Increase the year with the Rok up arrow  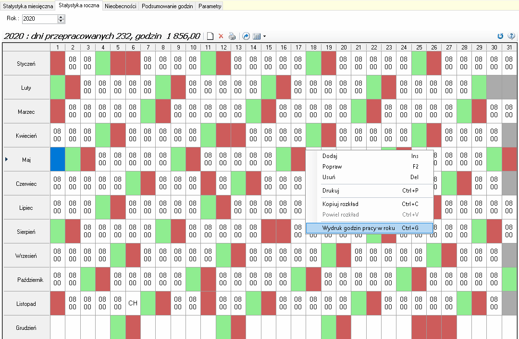point(61,17)
